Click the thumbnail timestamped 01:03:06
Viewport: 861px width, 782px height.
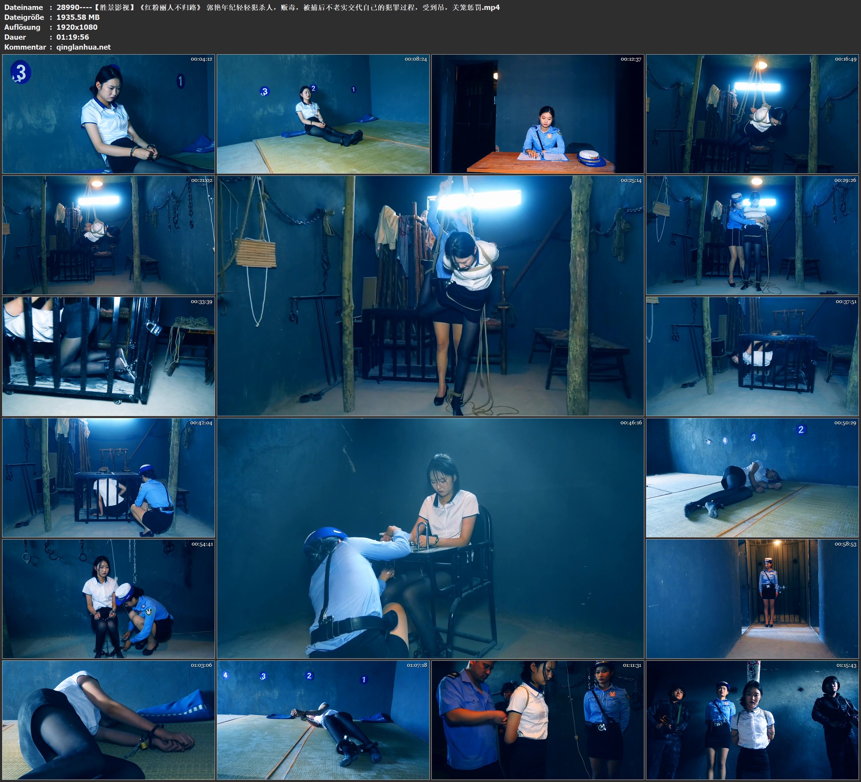pos(109,720)
